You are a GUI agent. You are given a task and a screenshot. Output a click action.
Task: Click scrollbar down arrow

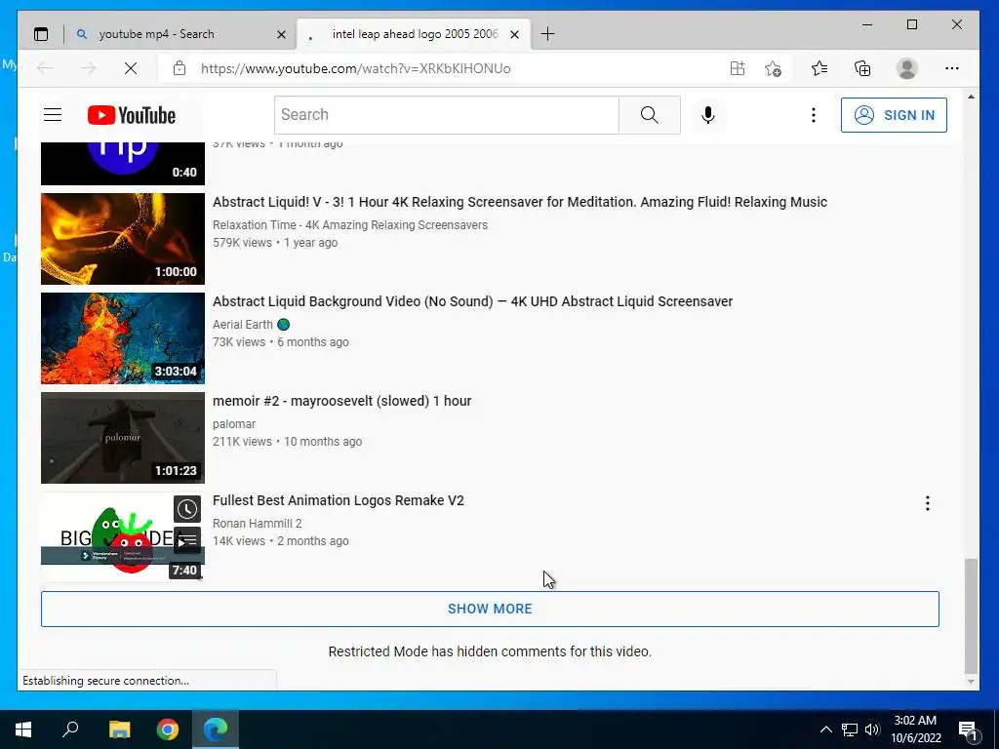pyautogui.click(x=971, y=681)
